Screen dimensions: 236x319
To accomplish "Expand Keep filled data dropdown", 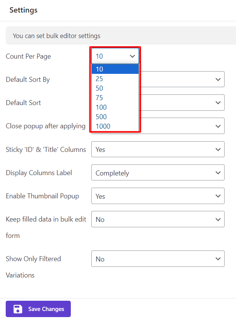I will (x=158, y=219).
